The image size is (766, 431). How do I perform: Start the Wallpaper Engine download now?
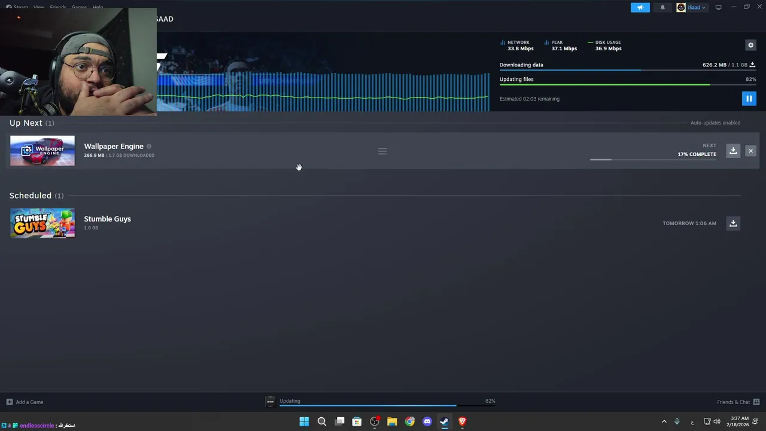[x=733, y=150]
